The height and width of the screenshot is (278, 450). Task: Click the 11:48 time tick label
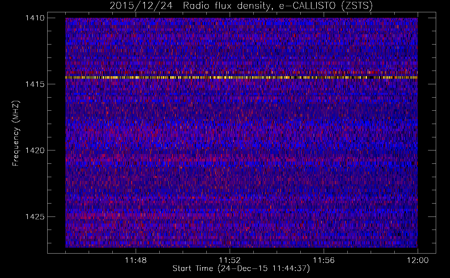click(136, 260)
